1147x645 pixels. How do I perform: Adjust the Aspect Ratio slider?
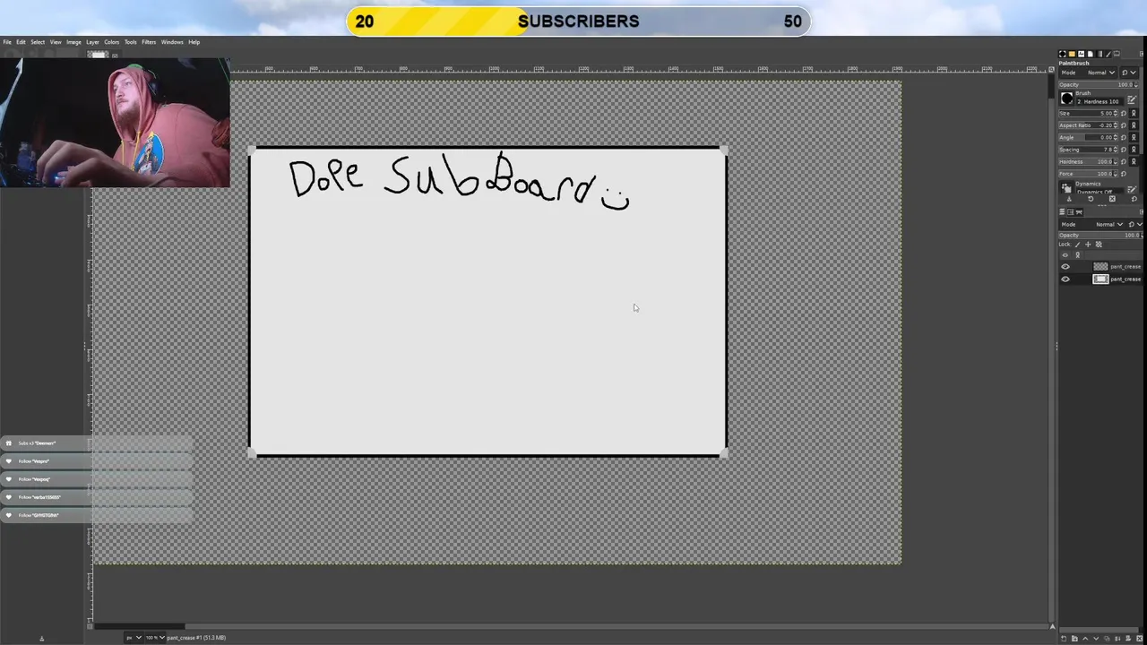point(1088,125)
